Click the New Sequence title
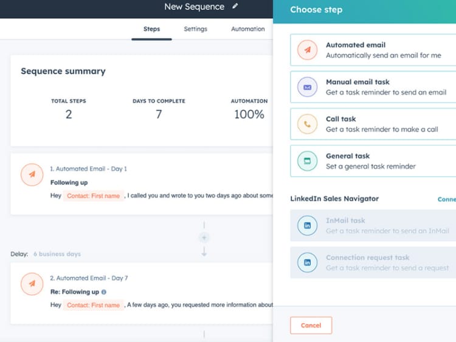The width and height of the screenshot is (456, 342). 195,7
